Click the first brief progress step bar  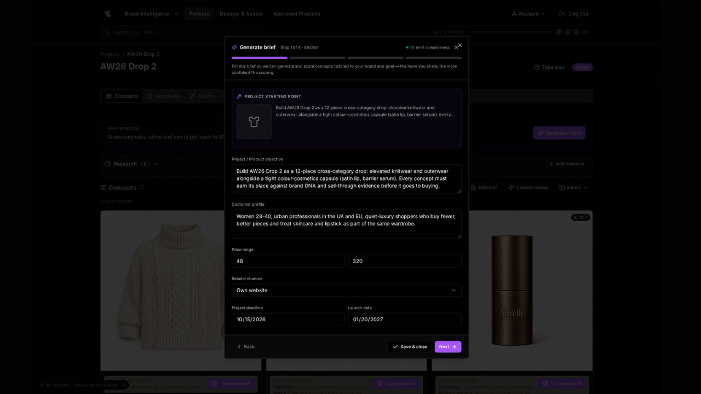pos(260,57)
